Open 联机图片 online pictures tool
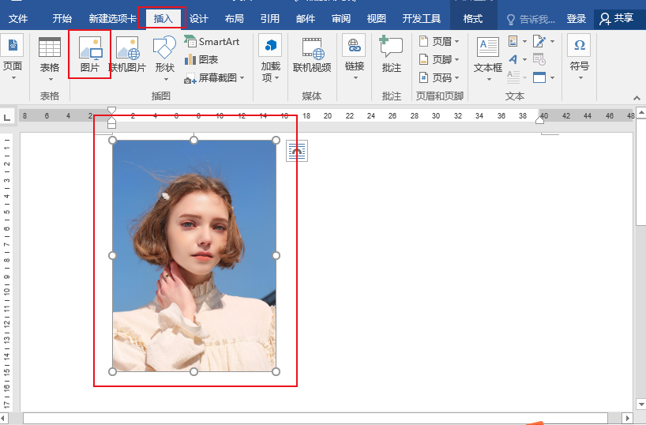646x425 pixels. (127, 54)
